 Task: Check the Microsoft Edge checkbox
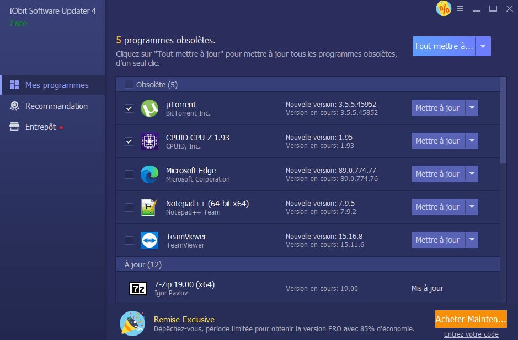tap(129, 174)
